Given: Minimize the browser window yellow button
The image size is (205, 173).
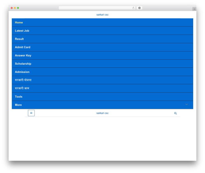Looking at the screenshot, I should 15,8.
